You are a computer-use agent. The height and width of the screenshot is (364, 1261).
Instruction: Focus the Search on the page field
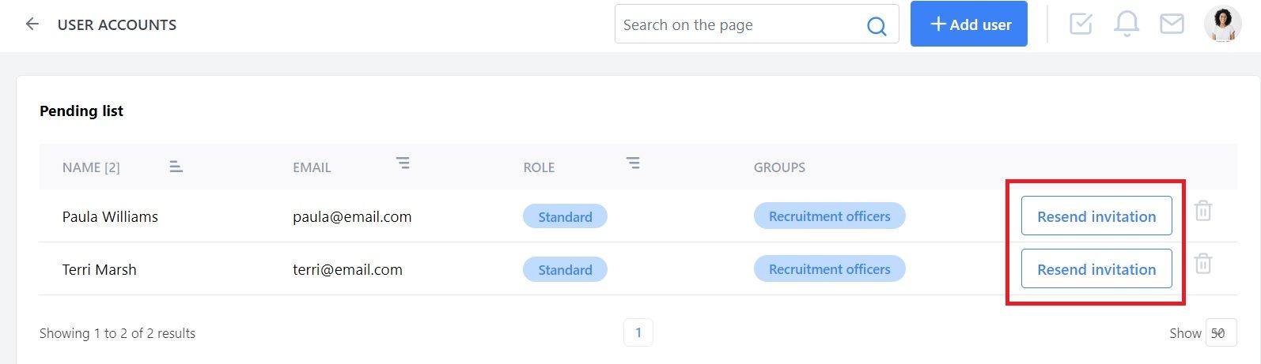pyautogui.click(x=740, y=24)
